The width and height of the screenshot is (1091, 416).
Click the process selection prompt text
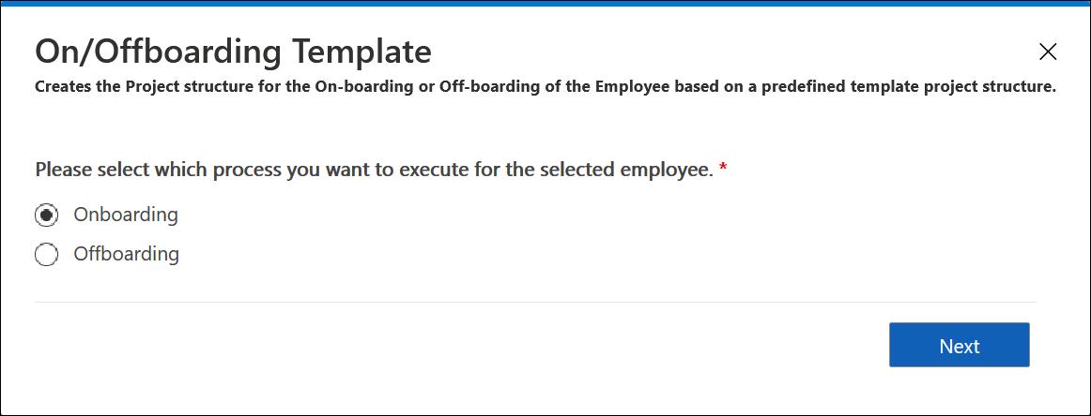[x=375, y=171]
